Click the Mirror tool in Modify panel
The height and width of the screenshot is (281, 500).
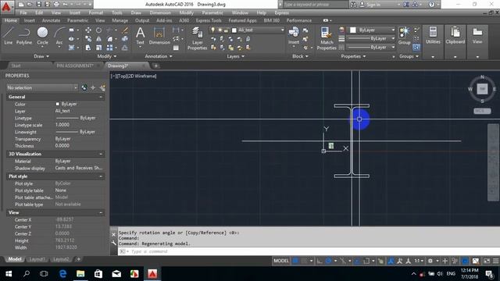(99, 39)
